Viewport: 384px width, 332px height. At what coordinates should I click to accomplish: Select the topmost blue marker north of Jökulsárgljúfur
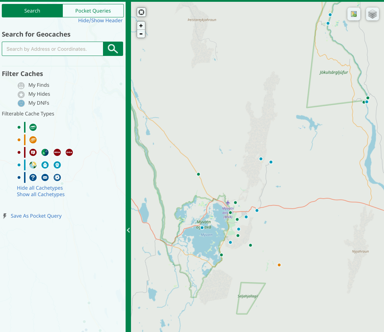(x=330, y=15)
